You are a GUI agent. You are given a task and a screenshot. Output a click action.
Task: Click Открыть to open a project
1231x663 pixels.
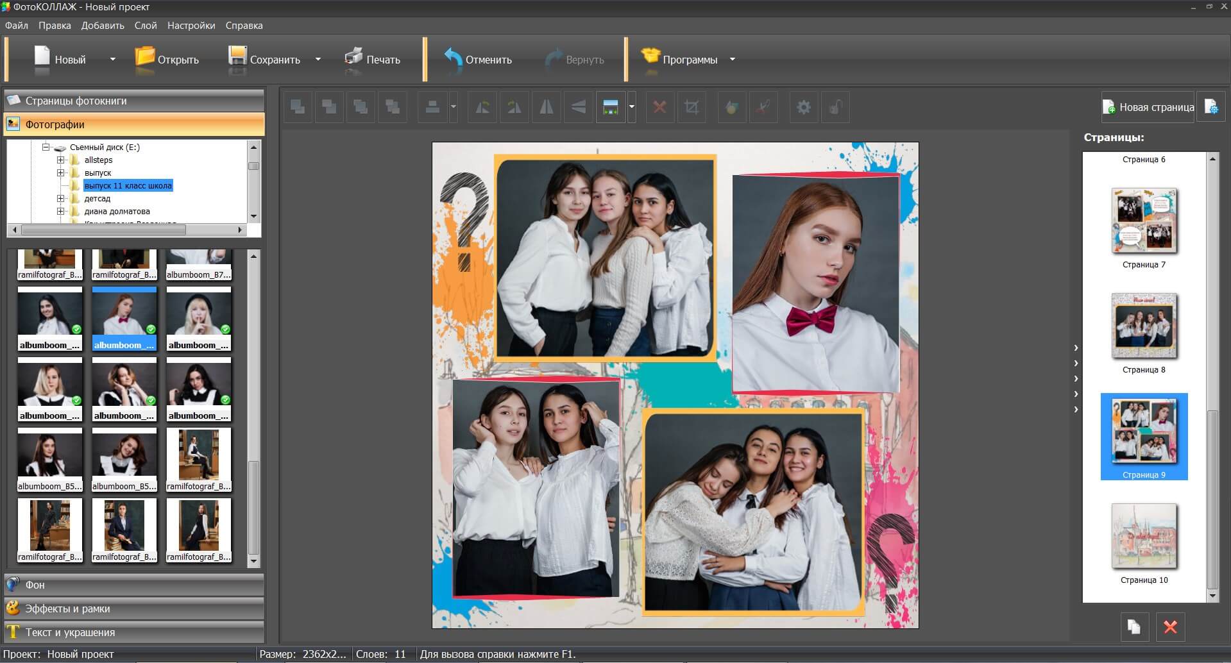[167, 59]
